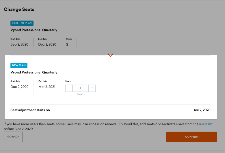Select the current plan name Vyond Professional Quarterly
The image size is (225, 153).
[34, 30]
